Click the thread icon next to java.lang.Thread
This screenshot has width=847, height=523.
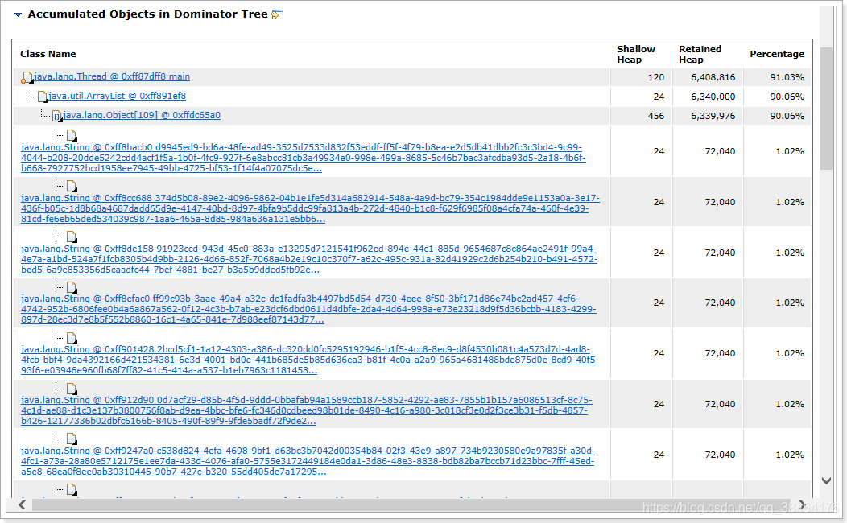27,78
